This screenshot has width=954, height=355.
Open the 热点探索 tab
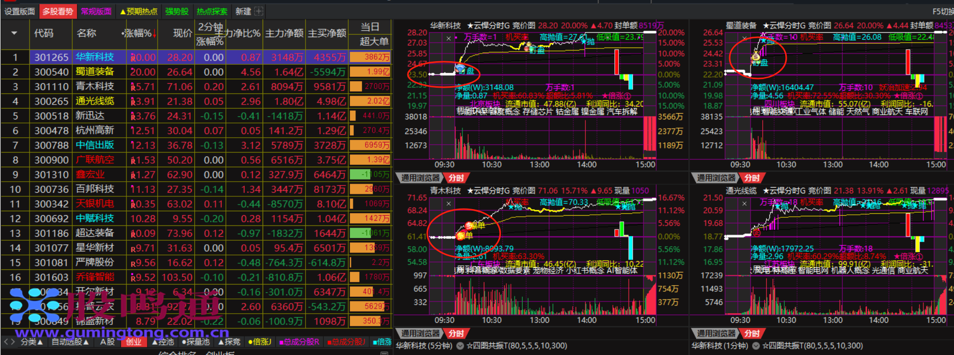coord(212,11)
